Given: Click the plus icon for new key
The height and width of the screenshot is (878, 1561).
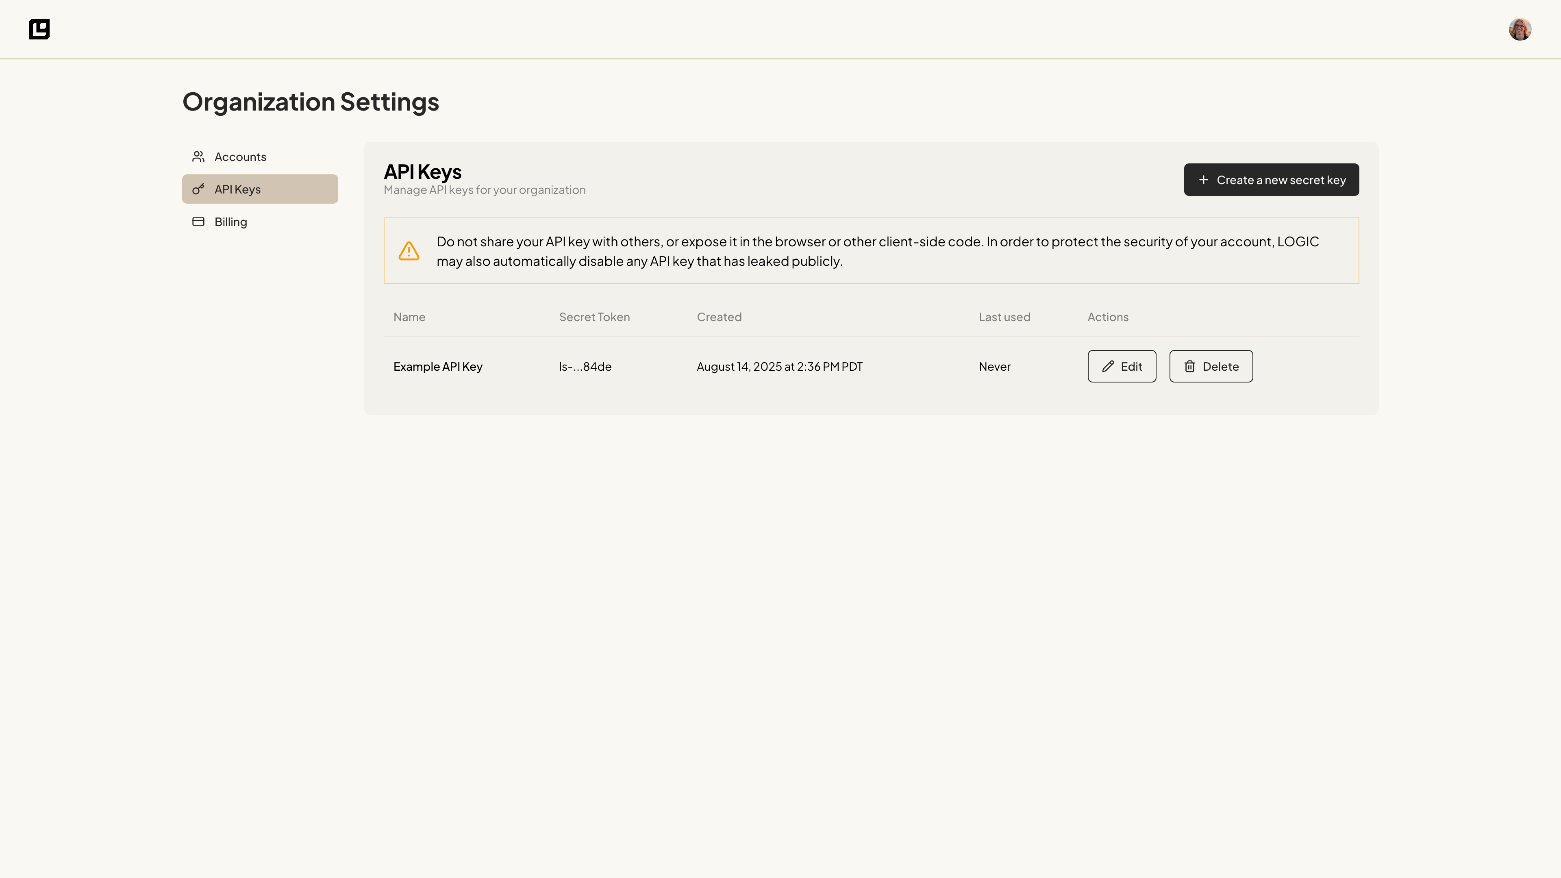Looking at the screenshot, I should tap(1203, 180).
